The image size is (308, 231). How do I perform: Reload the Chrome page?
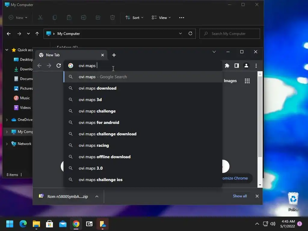[x=59, y=65]
